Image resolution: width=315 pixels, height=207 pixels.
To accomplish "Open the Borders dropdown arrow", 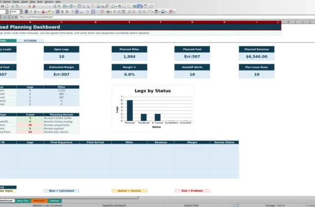I will pyautogui.click(x=153, y=12).
